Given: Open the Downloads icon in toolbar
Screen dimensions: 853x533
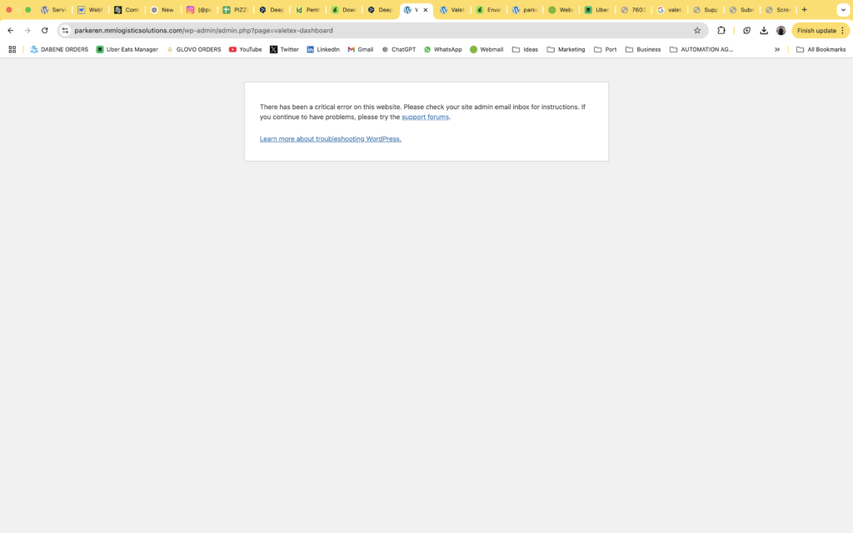Looking at the screenshot, I should click(x=764, y=31).
